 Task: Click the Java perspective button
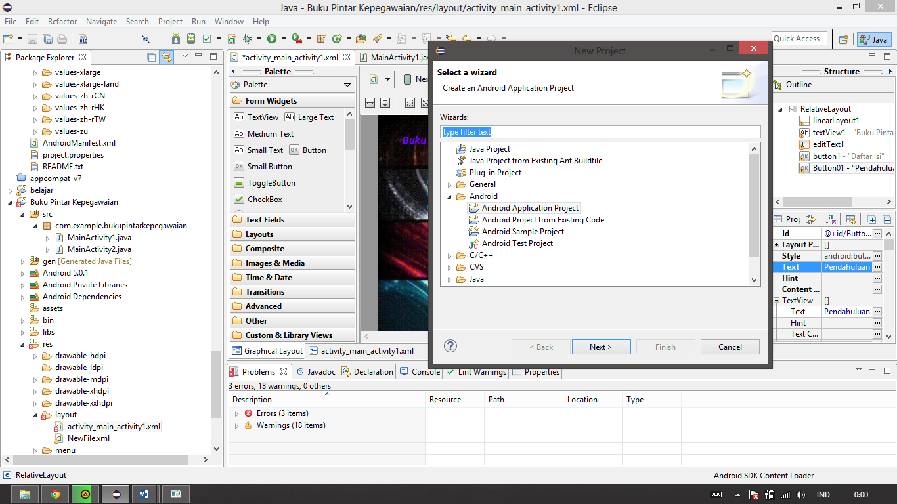pos(873,39)
